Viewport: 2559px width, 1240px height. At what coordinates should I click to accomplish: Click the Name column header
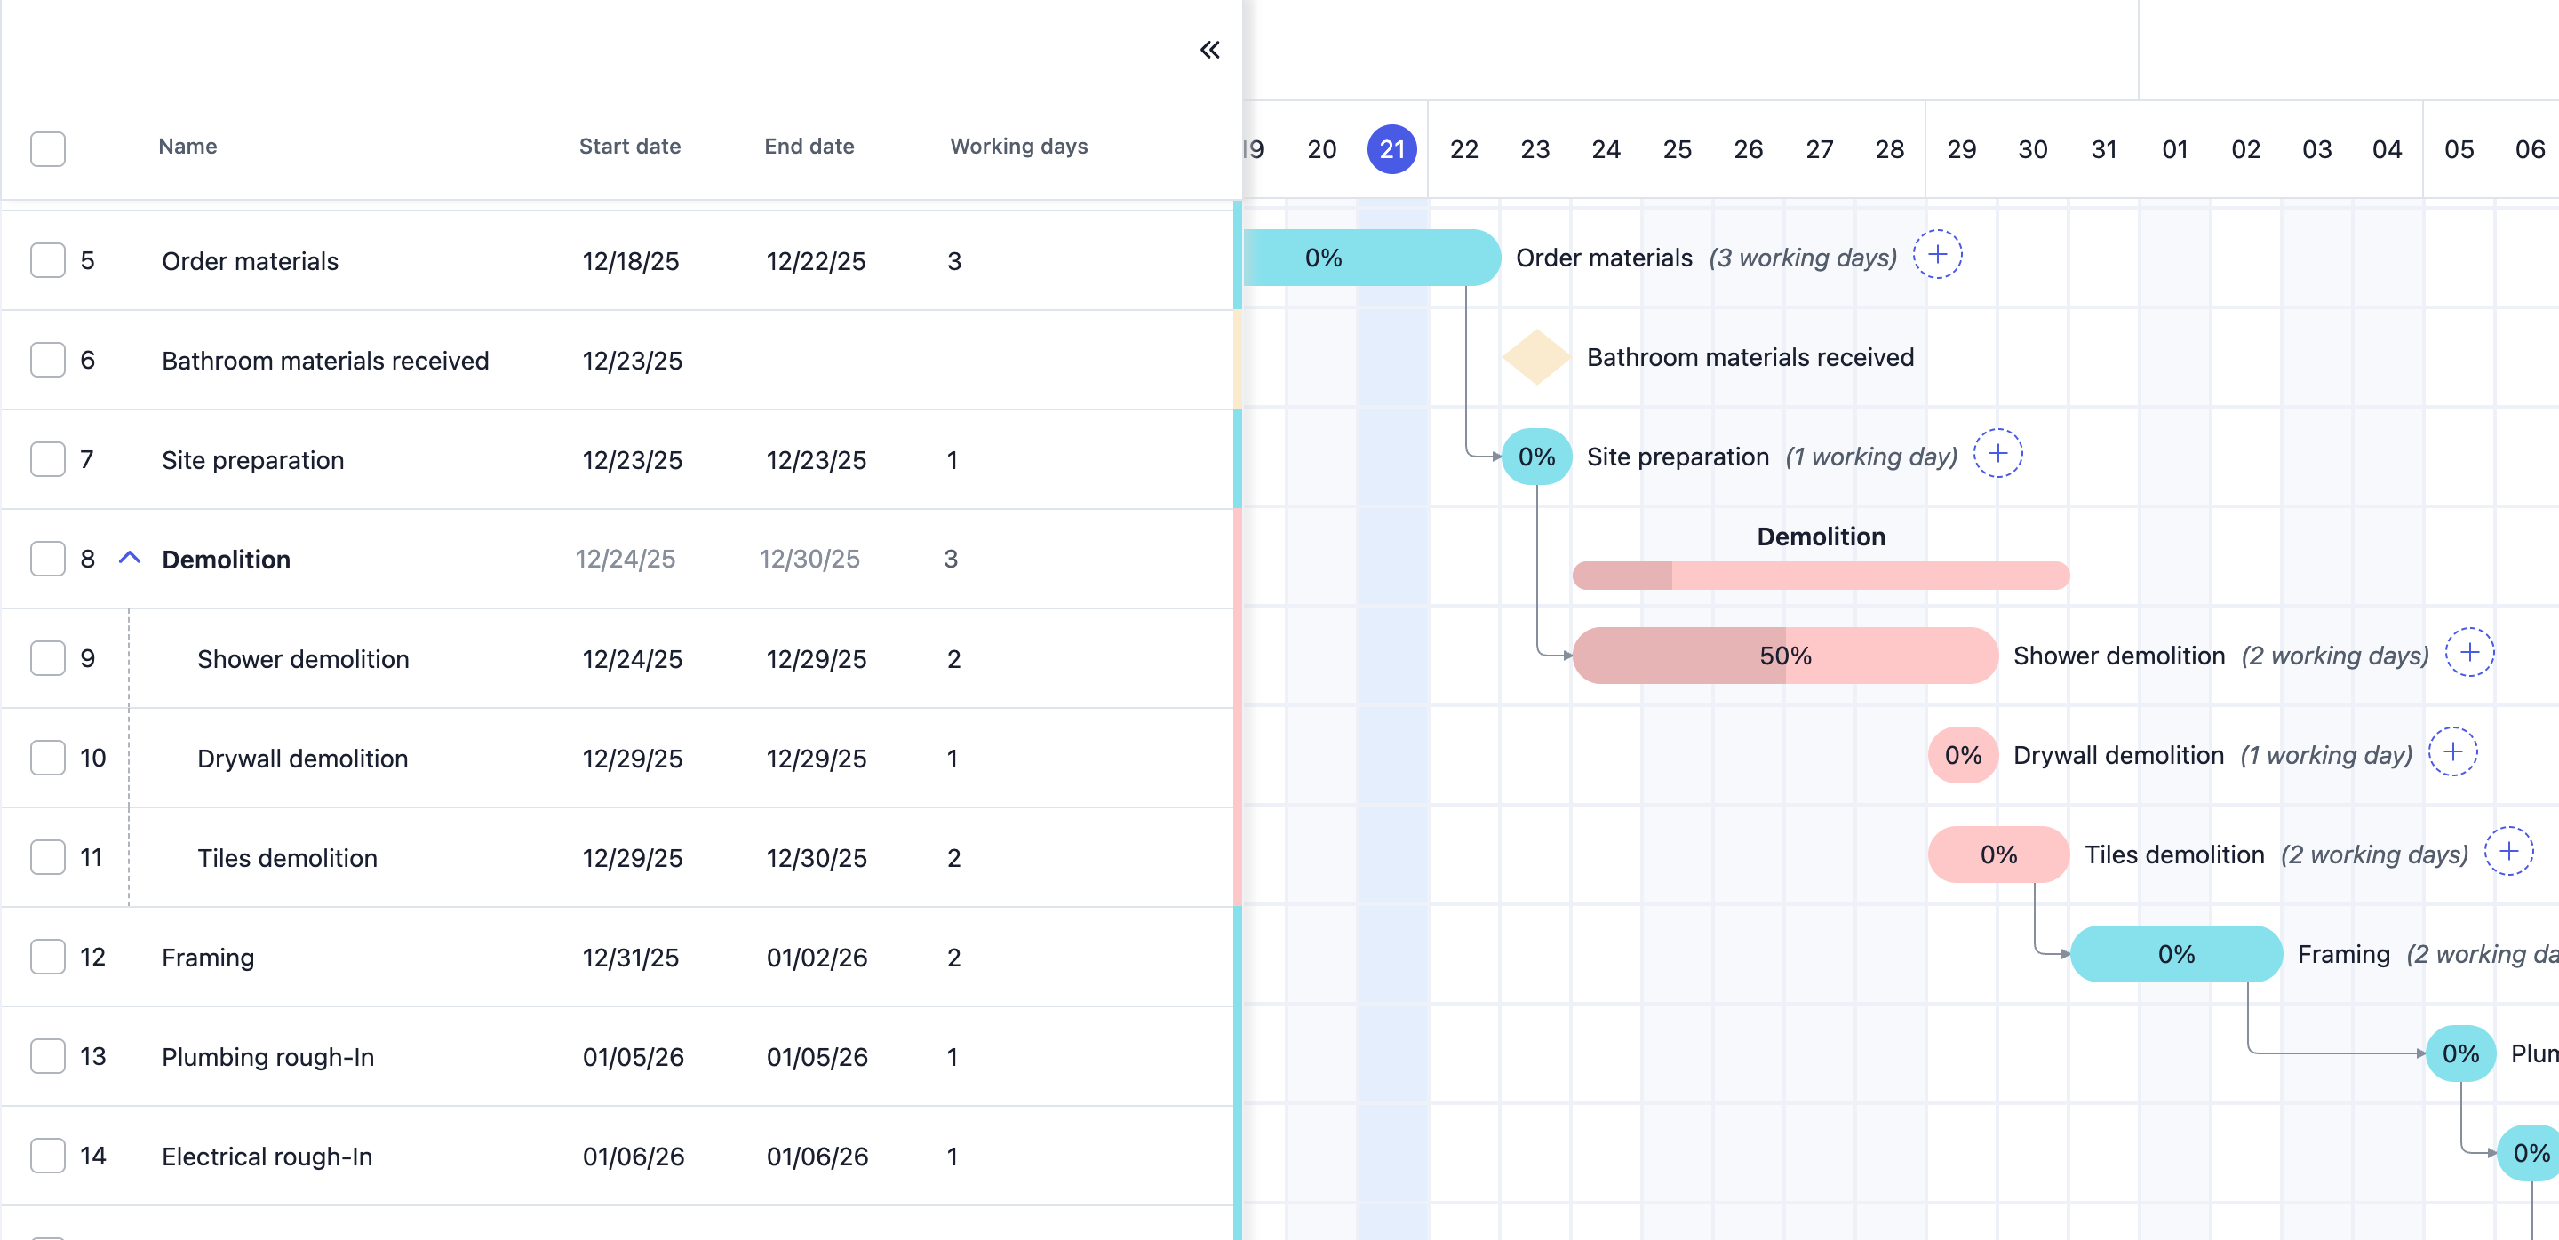tap(187, 146)
